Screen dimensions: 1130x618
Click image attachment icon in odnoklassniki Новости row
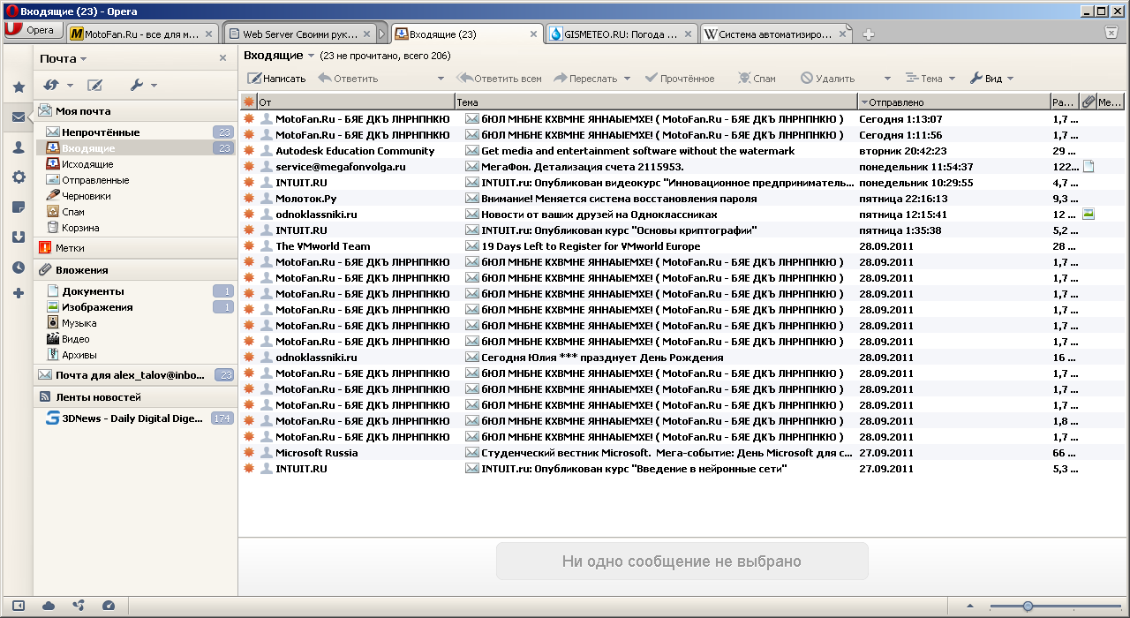tap(1089, 215)
